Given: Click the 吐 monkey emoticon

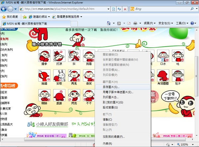Looking at the screenshot, I should pos(178,56).
